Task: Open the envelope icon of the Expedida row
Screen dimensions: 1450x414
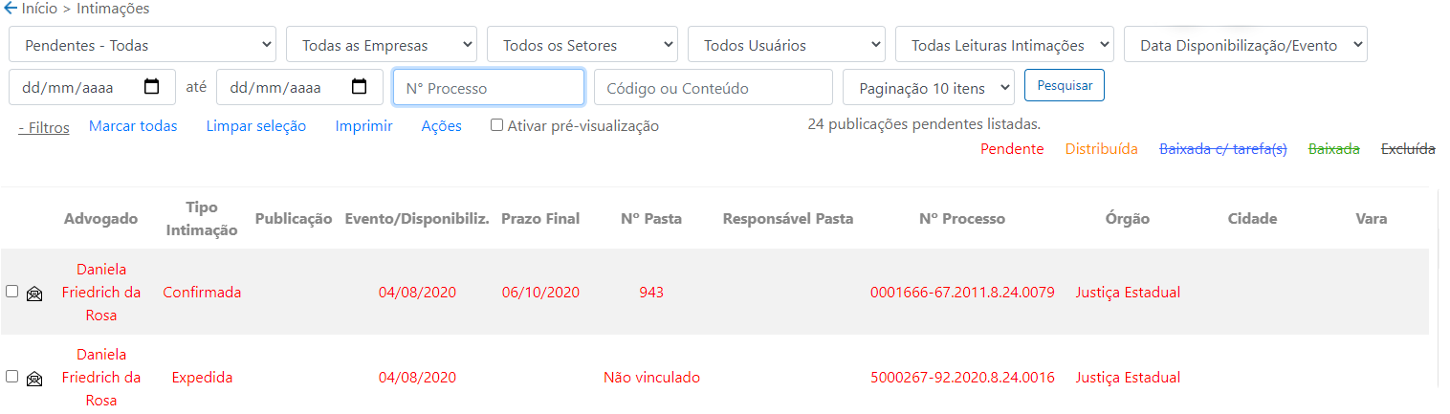Action: (x=34, y=379)
